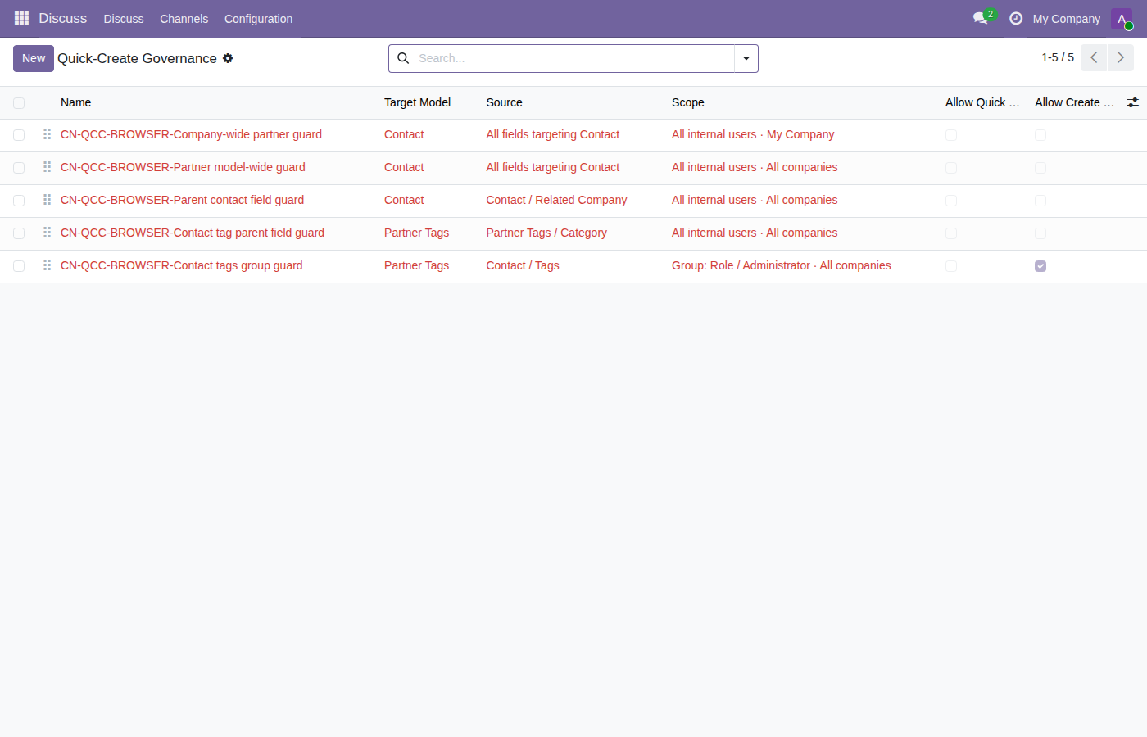Open the activities clock icon
Screen dimensions: 1147x737
click(x=1016, y=18)
